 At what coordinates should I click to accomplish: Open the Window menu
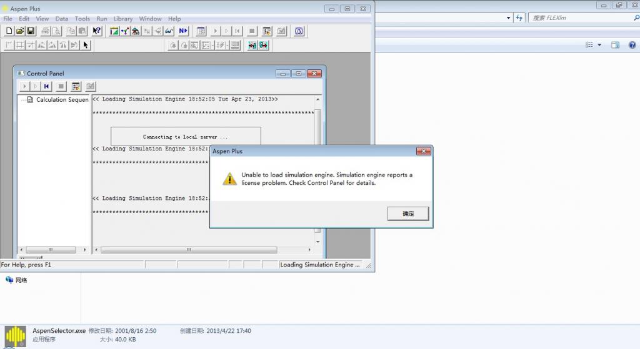(x=150, y=19)
